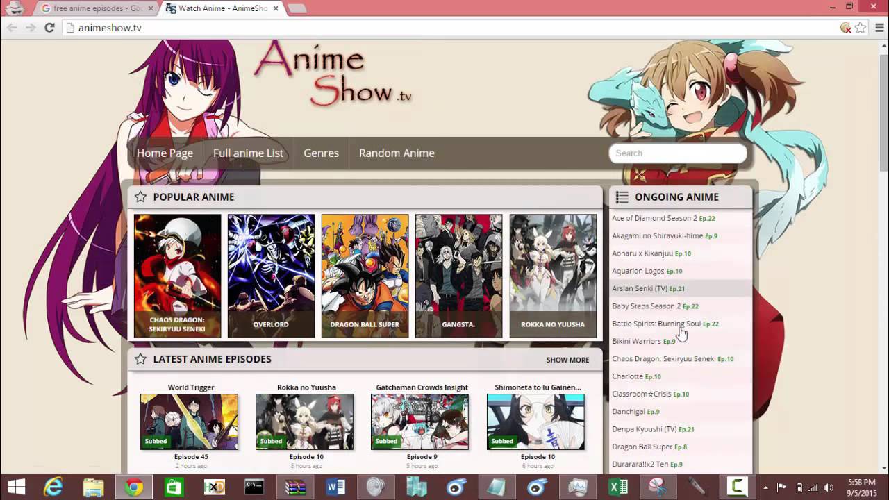Open the Rokka no Yuusha Episode 10 thumbnail
Screen dimensions: 889x500
coord(304,422)
